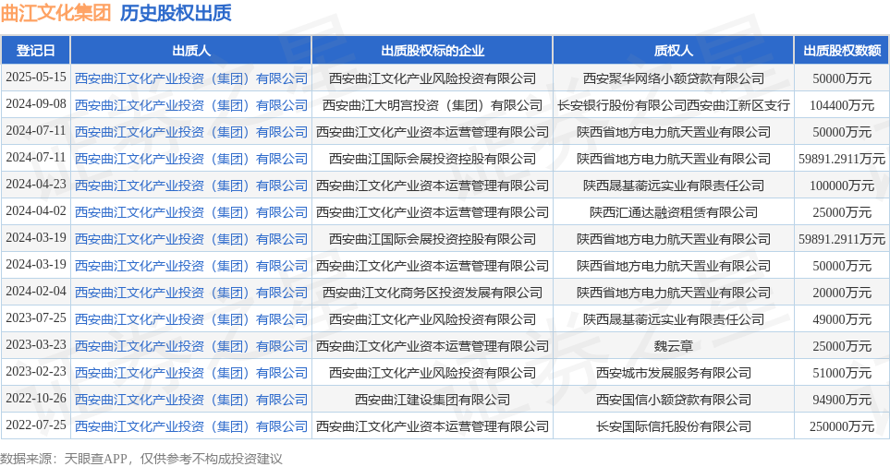Viewport: 890px width, 467px height.
Task: Open the 出质人 link in the 2023-02-23 row
Action: tap(191, 372)
